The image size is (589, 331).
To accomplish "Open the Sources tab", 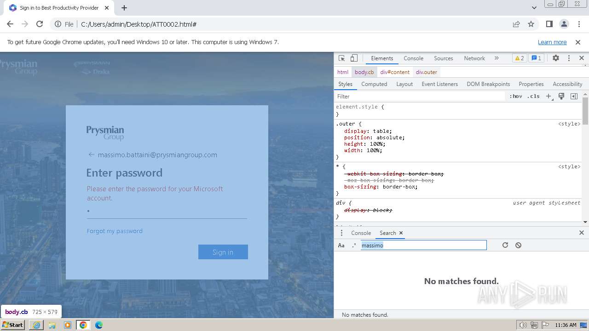I will pos(444,58).
